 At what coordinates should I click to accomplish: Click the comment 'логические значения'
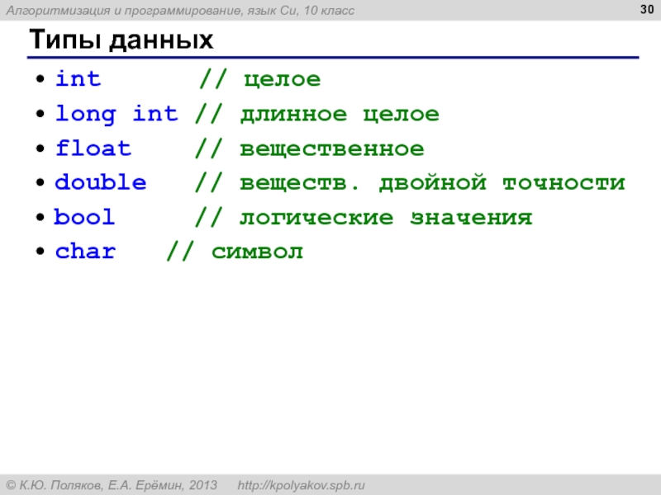pos(386,218)
